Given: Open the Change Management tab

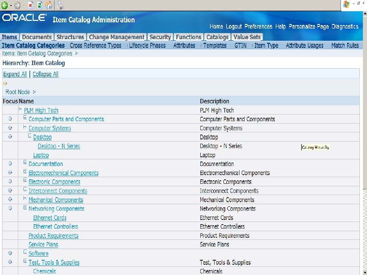Looking at the screenshot, I should click(x=117, y=37).
